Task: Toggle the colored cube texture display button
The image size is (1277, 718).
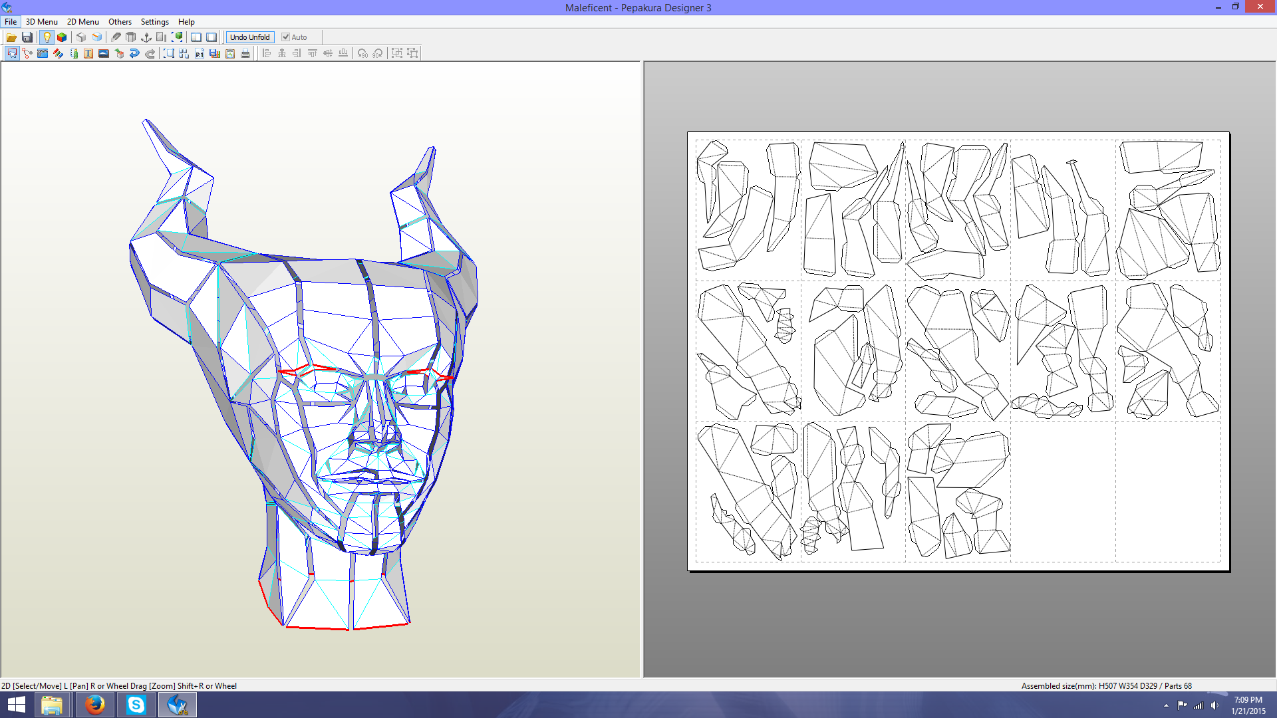Action: (62, 37)
